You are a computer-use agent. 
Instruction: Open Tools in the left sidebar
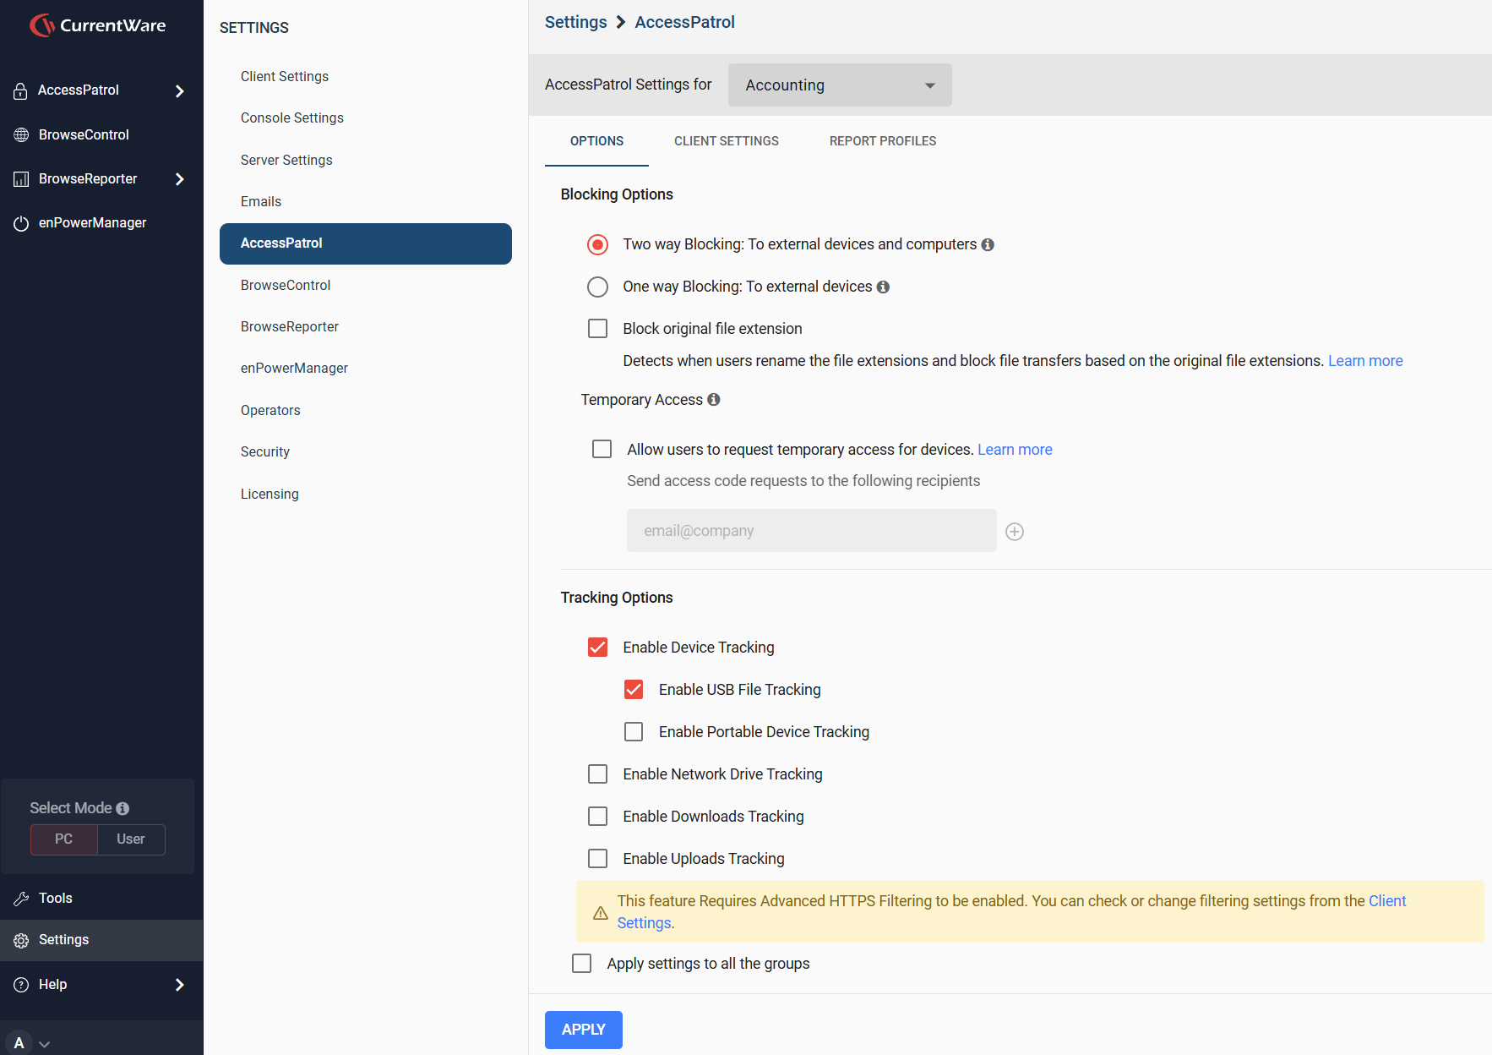click(101, 899)
